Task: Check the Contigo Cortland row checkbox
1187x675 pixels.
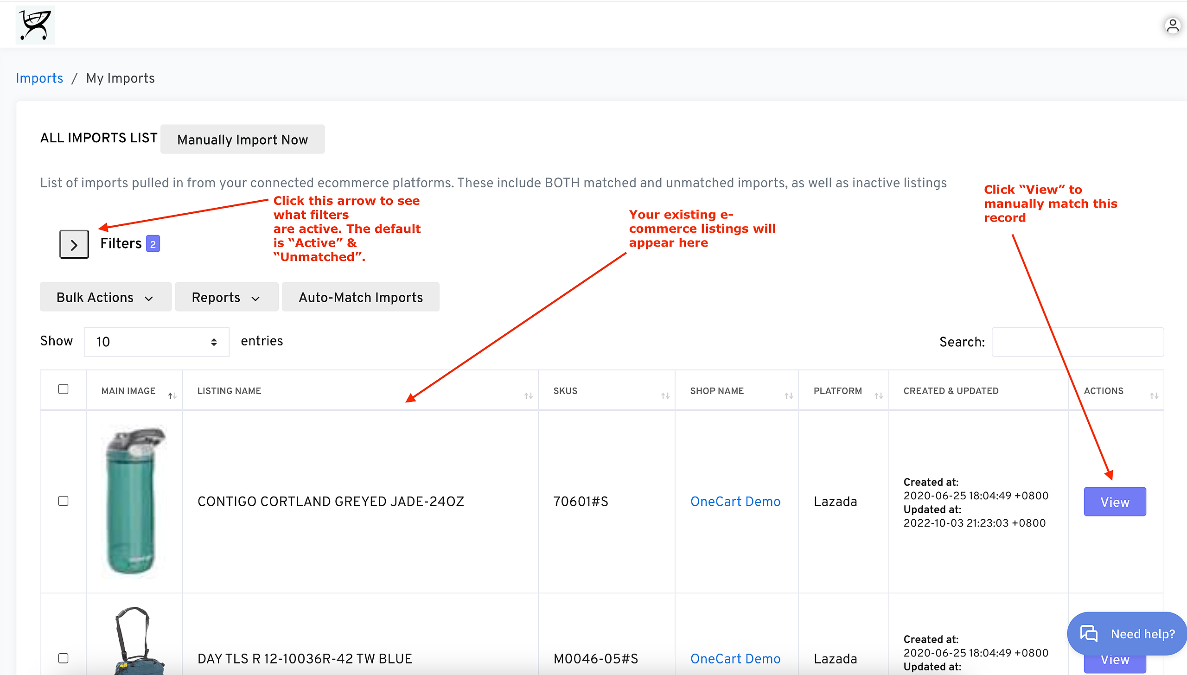Action: [x=63, y=501]
